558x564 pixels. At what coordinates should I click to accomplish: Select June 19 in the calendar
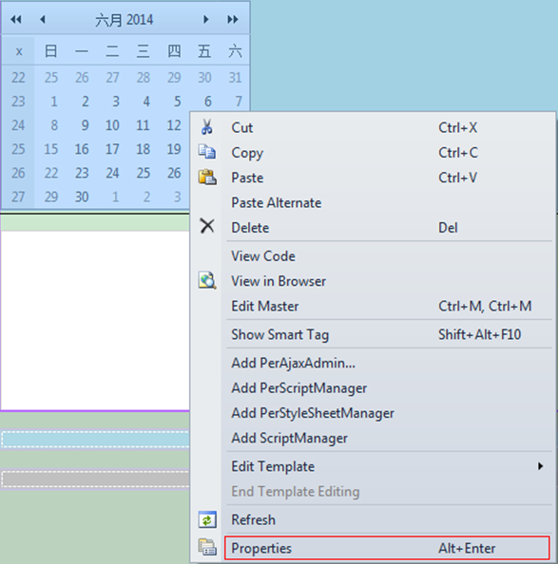174,149
